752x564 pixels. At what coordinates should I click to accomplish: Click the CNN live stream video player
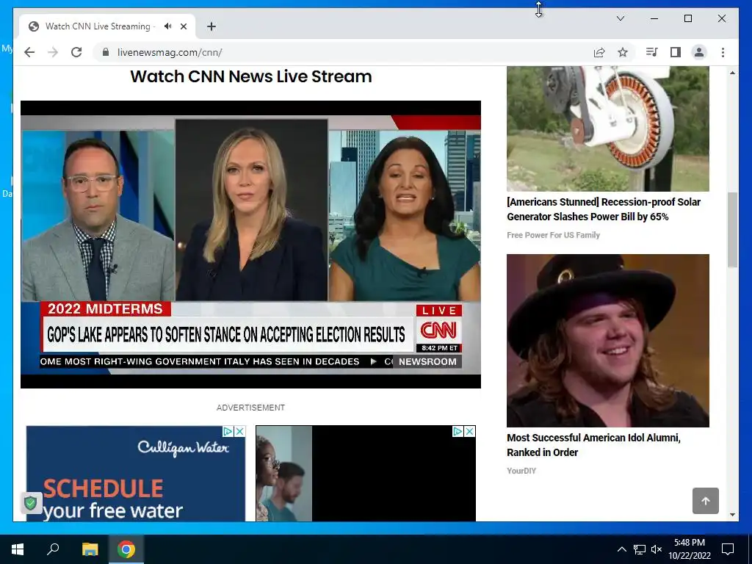coord(251,244)
